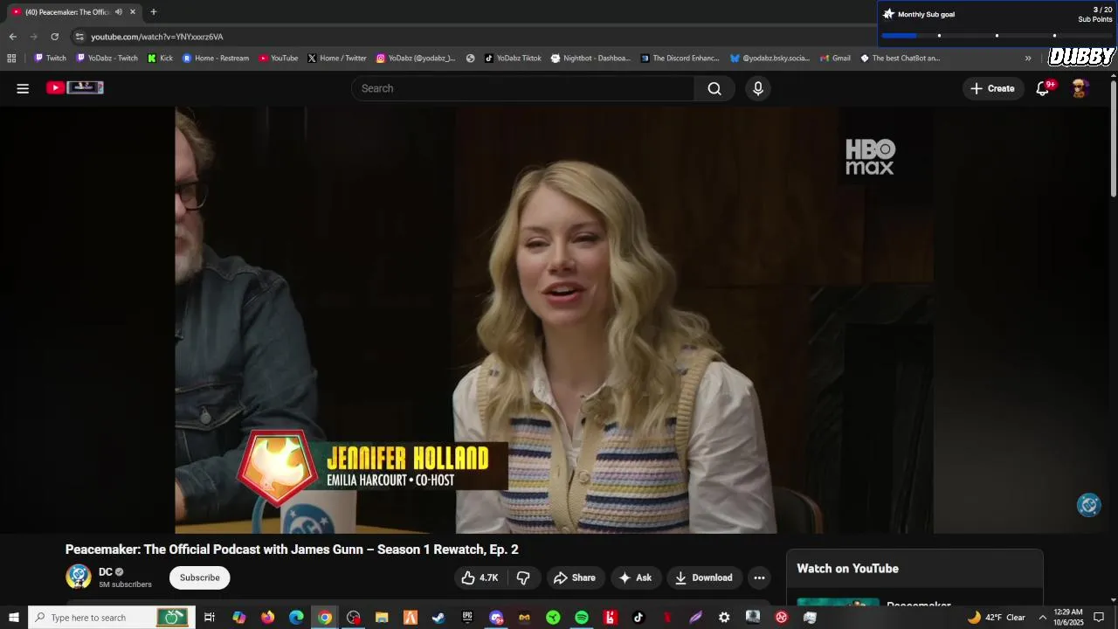Open TikTok app from the taskbar
Screen dimensions: 1118x629
pyautogui.click(x=638, y=618)
